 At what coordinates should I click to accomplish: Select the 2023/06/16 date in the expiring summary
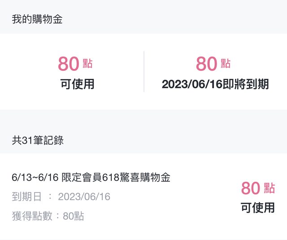(x=192, y=84)
